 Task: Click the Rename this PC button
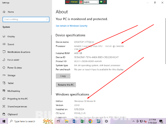tap(66, 85)
